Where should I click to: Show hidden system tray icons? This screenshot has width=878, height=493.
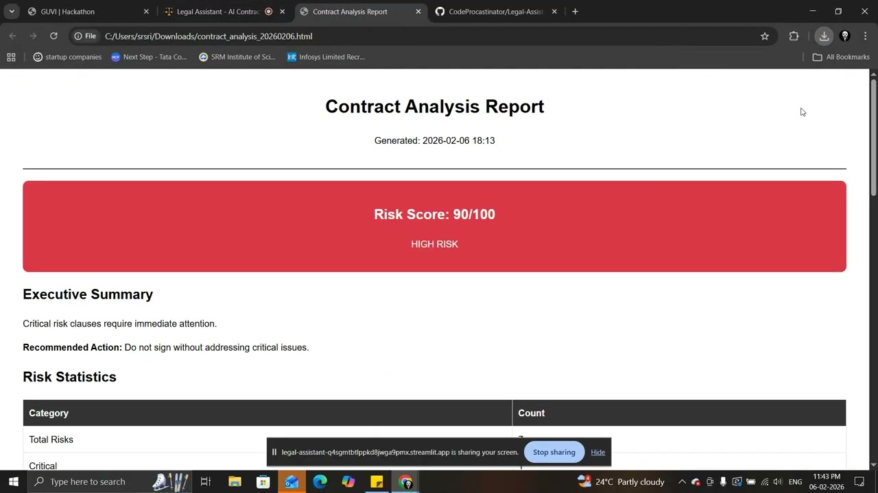coord(682,481)
